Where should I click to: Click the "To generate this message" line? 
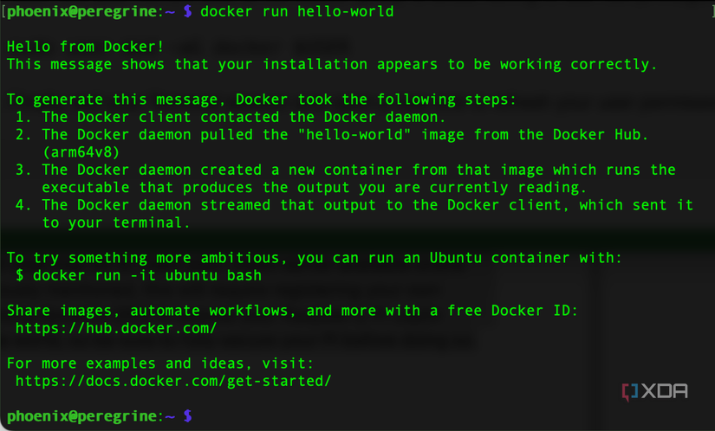pyautogui.click(x=261, y=100)
